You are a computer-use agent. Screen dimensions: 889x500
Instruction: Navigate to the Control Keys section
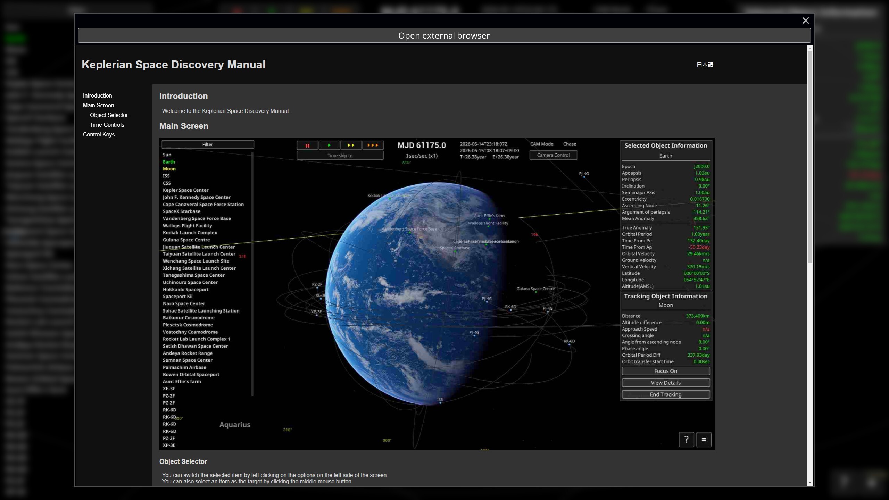[99, 134]
